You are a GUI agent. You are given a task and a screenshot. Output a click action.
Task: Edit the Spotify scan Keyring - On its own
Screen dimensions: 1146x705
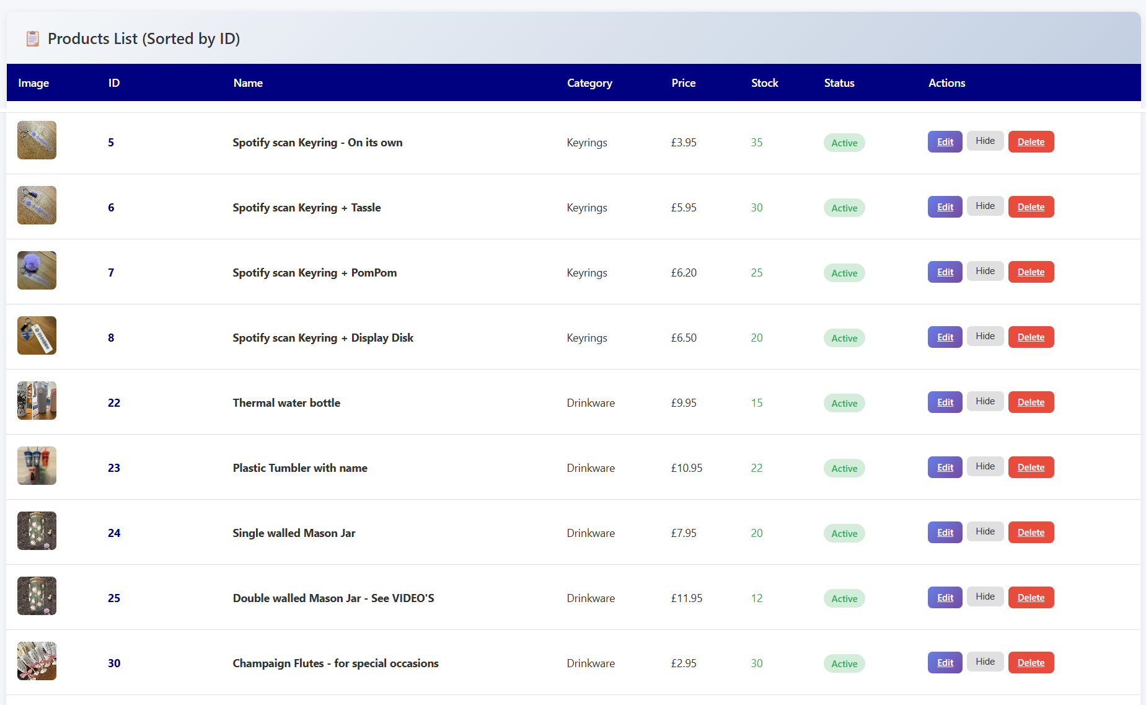[945, 142]
